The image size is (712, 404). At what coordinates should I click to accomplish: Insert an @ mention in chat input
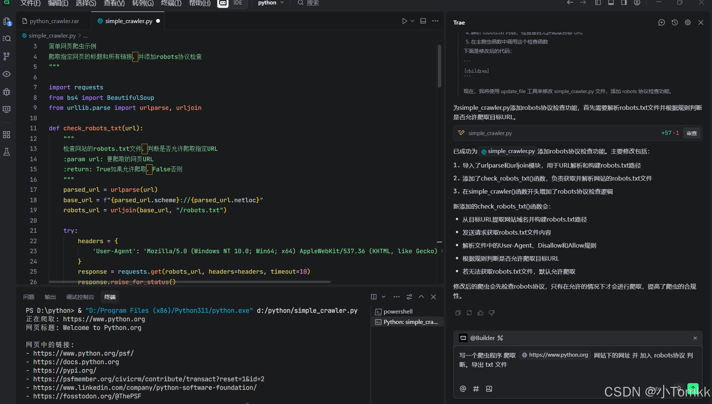(463, 389)
